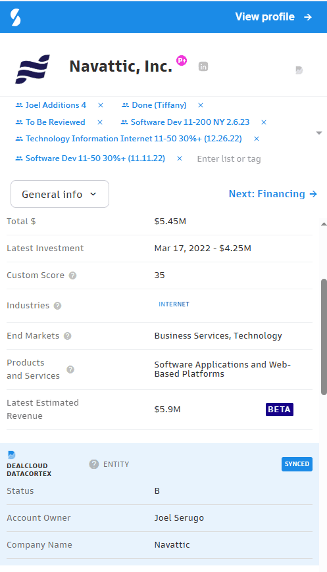Click help icon next to Industries
The width and height of the screenshot is (327, 572).
tap(57, 306)
